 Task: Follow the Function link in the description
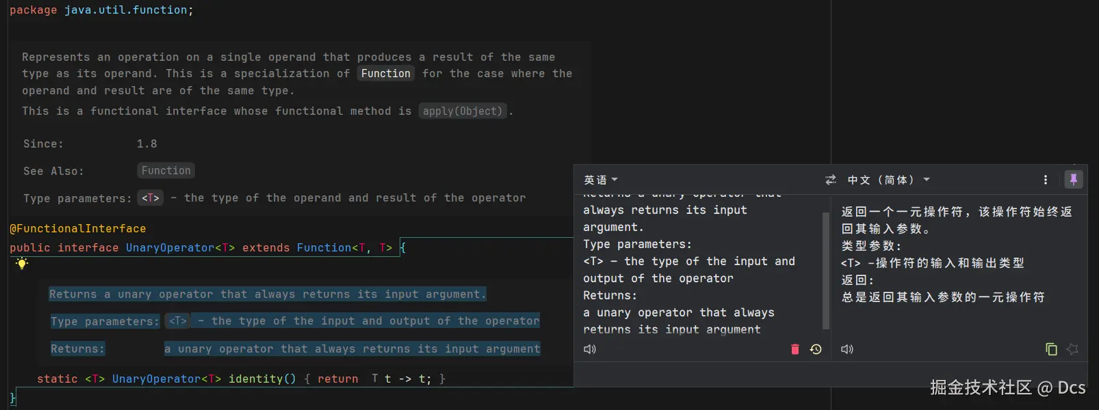tap(386, 74)
